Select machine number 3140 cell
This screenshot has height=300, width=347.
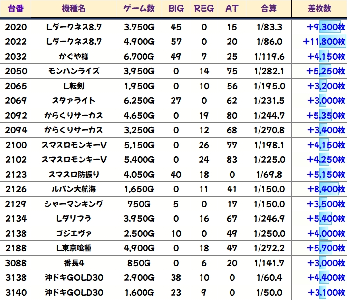pos(16,293)
